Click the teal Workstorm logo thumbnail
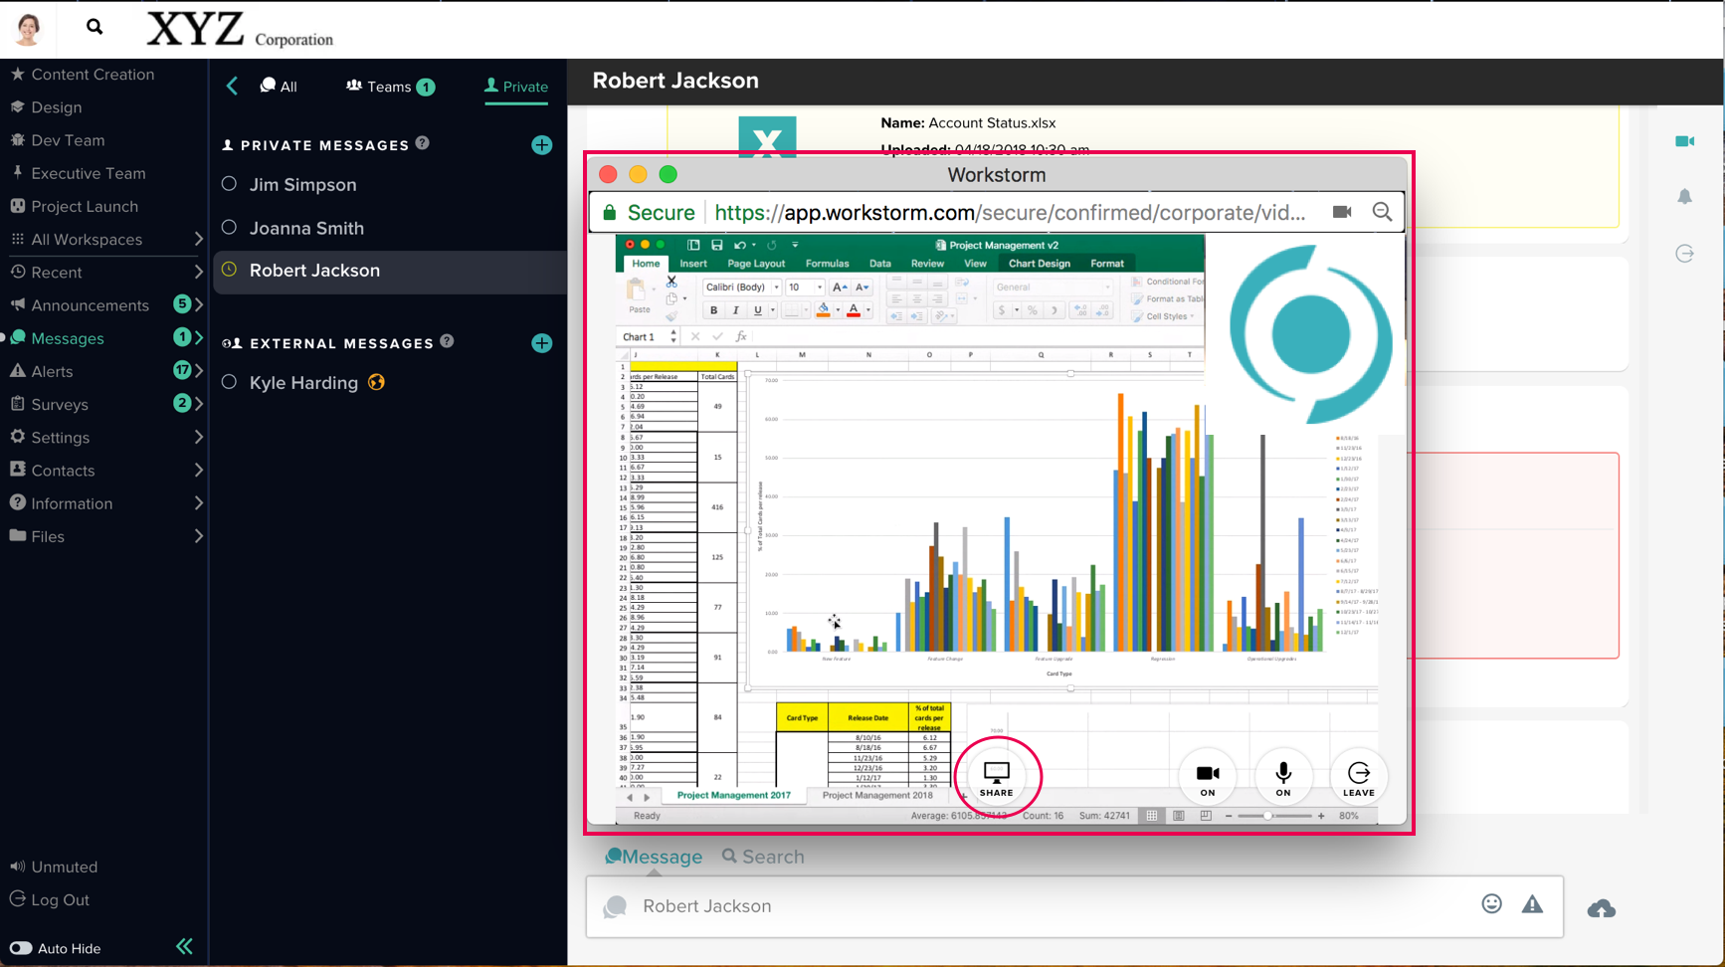Screen dimensions: 1725x967 pos(1310,333)
